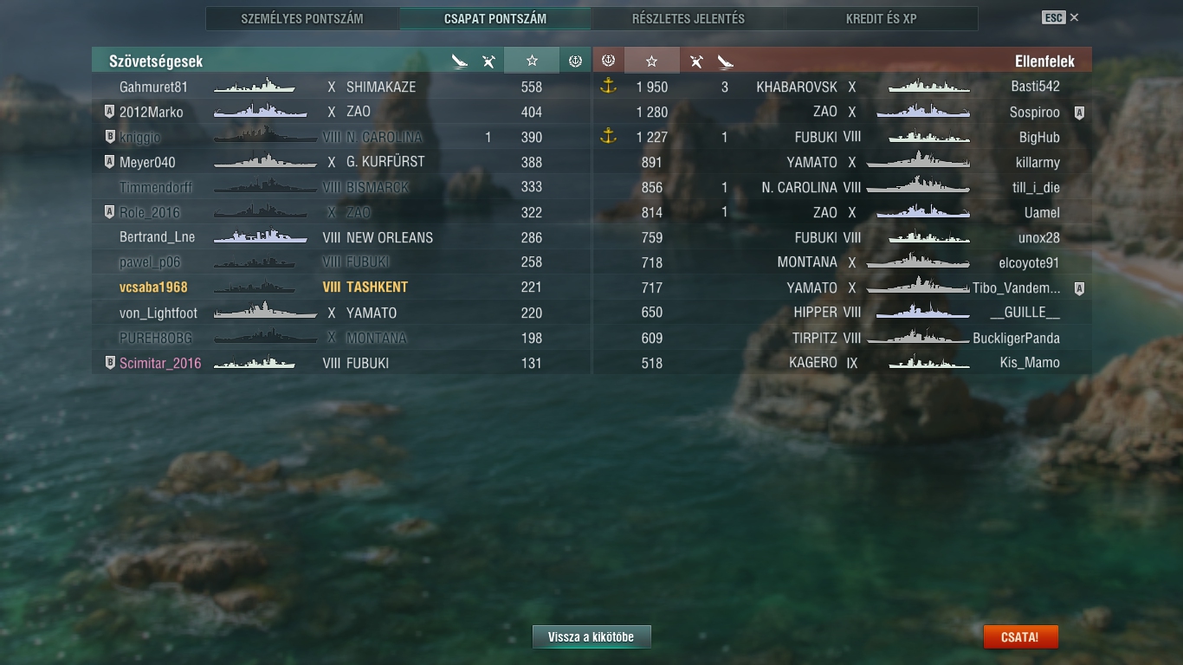Viewport: 1183px width, 665px height.
Task: Switch to Részletes jelentés tab
Action: tap(688, 18)
